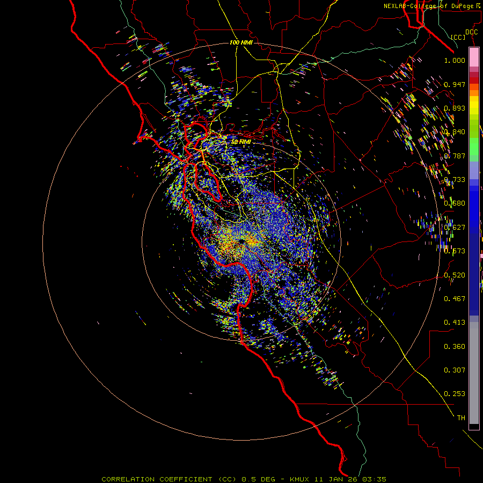
Task: Click the 0.733 scale value
Action: coord(455,180)
